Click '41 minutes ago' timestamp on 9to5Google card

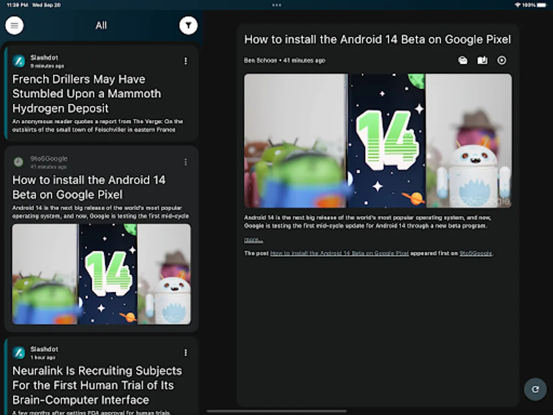[x=48, y=166]
